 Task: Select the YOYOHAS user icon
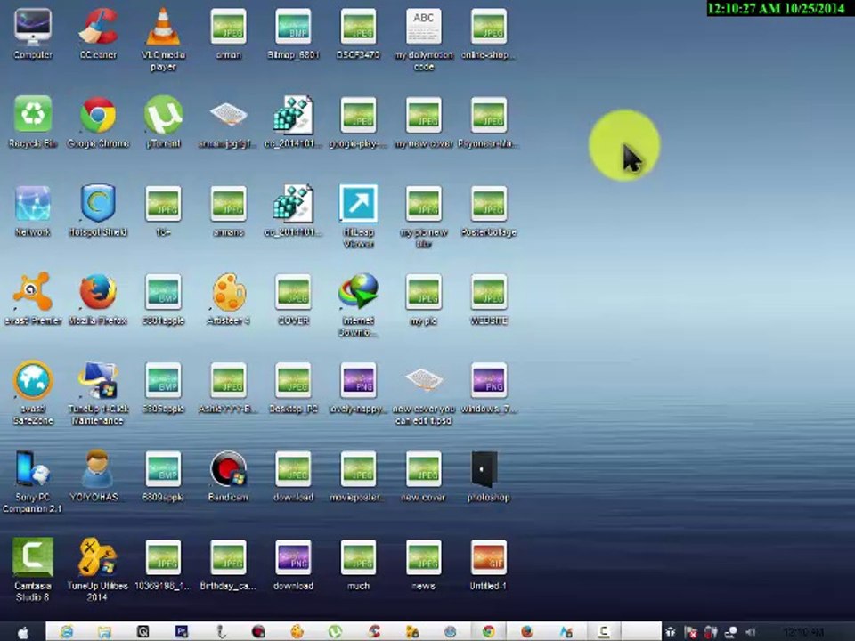(x=97, y=475)
